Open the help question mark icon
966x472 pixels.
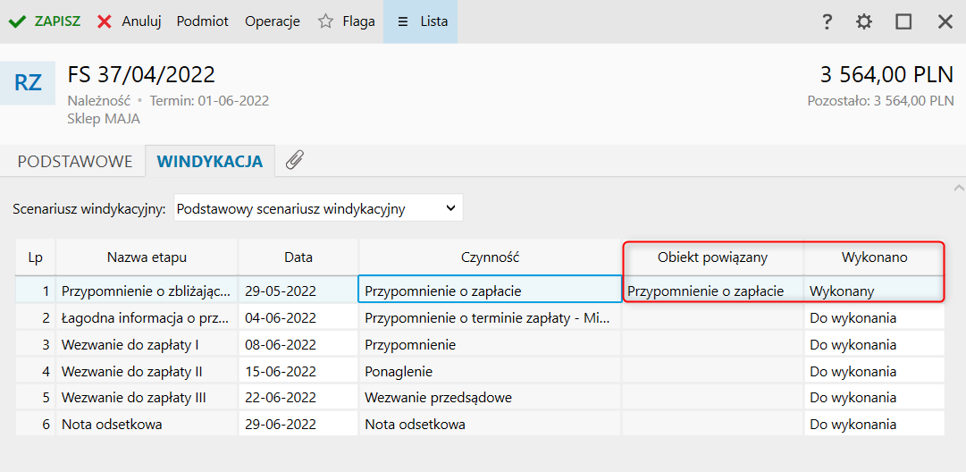(827, 21)
